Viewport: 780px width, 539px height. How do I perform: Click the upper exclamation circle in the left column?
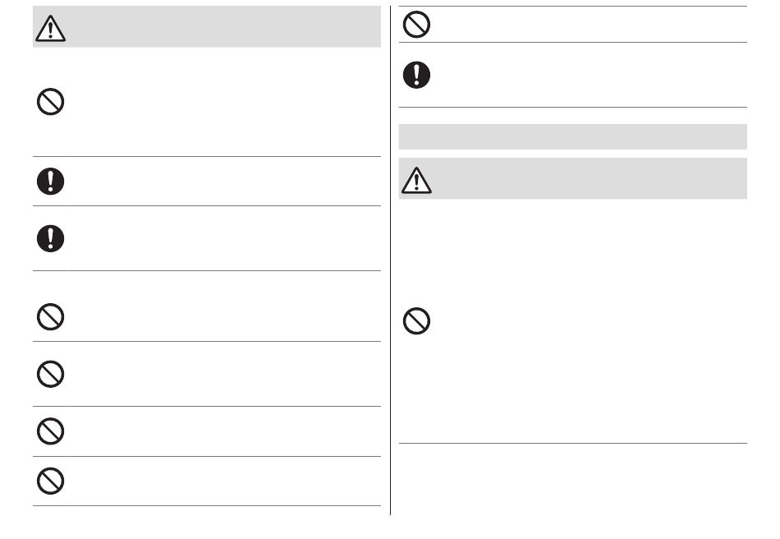click(x=51, y=181)
